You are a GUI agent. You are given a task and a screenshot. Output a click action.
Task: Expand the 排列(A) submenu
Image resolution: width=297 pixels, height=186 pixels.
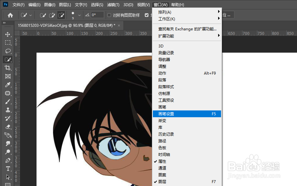187,12
